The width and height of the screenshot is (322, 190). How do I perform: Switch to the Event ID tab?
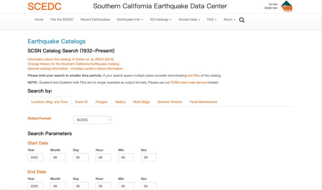[81, 102]
